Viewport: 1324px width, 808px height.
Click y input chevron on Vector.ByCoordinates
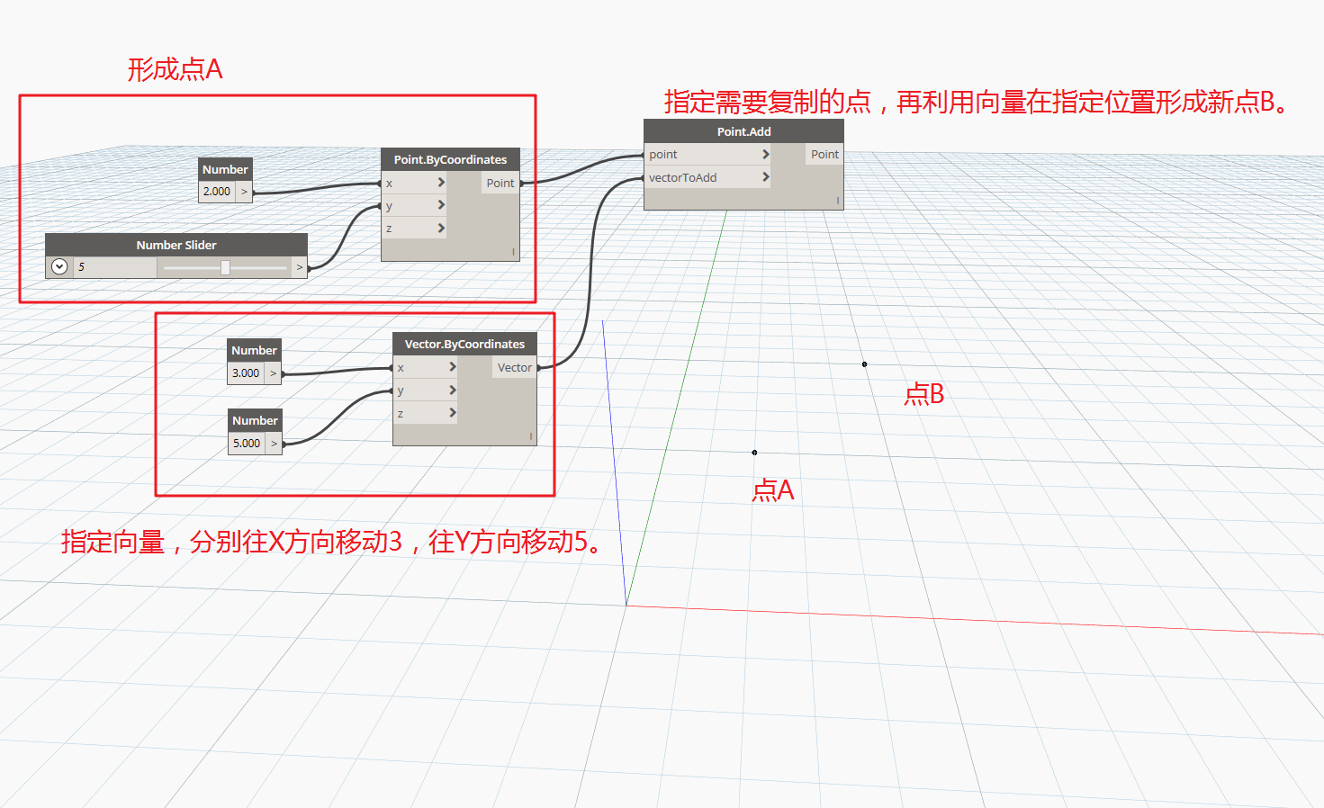(453, 391)
